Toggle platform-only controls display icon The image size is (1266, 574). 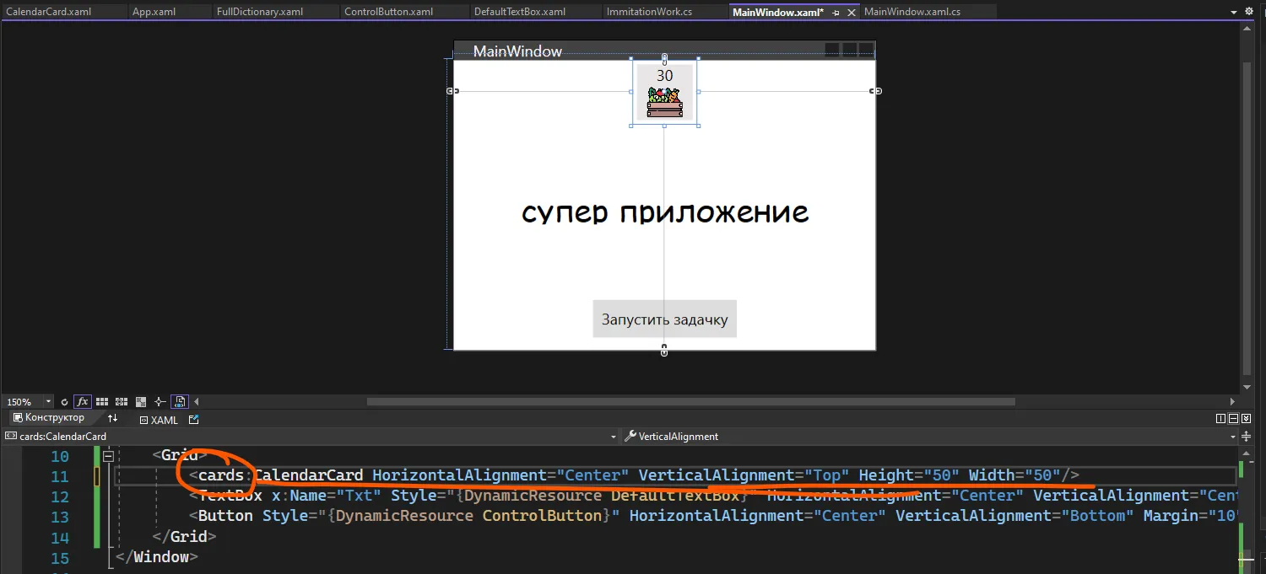(180, 402)
